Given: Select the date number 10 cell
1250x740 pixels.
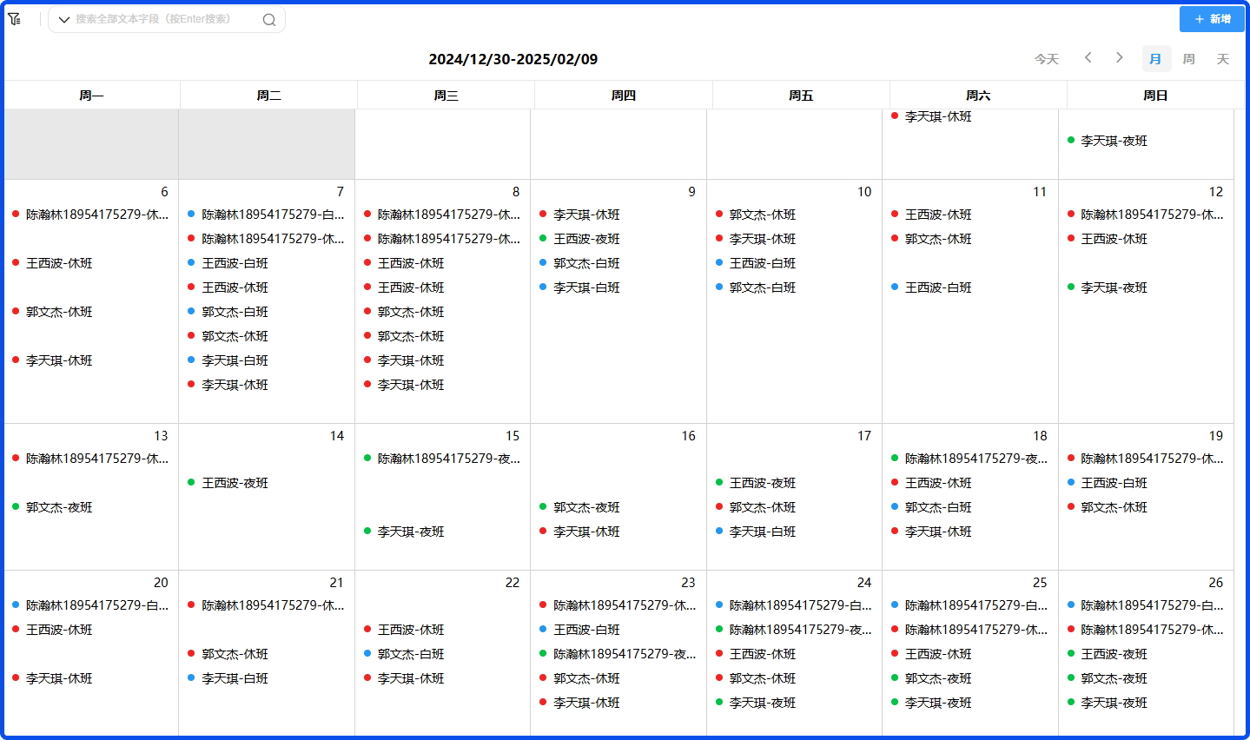Looking at the screenshot, I should pyautogui.click(x=863, y=192).
